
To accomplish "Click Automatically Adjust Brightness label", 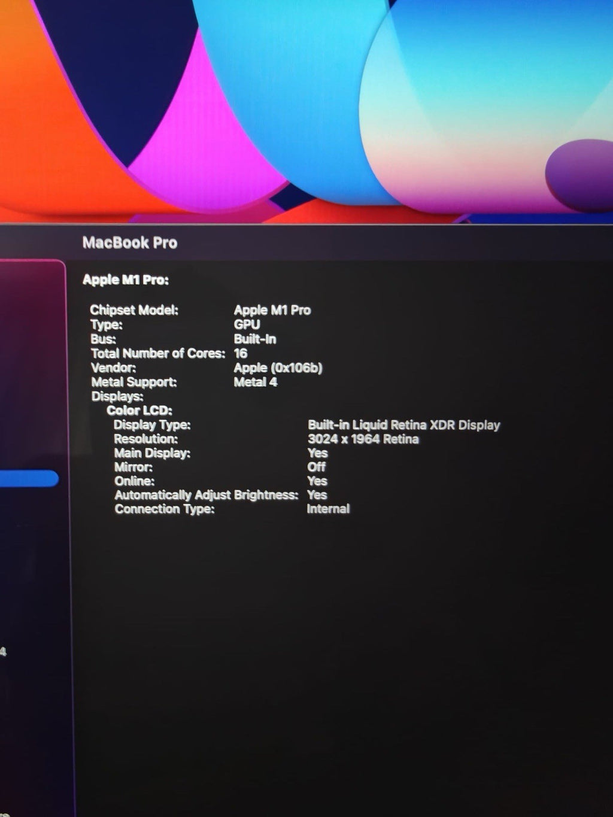I will coord(207,495).
